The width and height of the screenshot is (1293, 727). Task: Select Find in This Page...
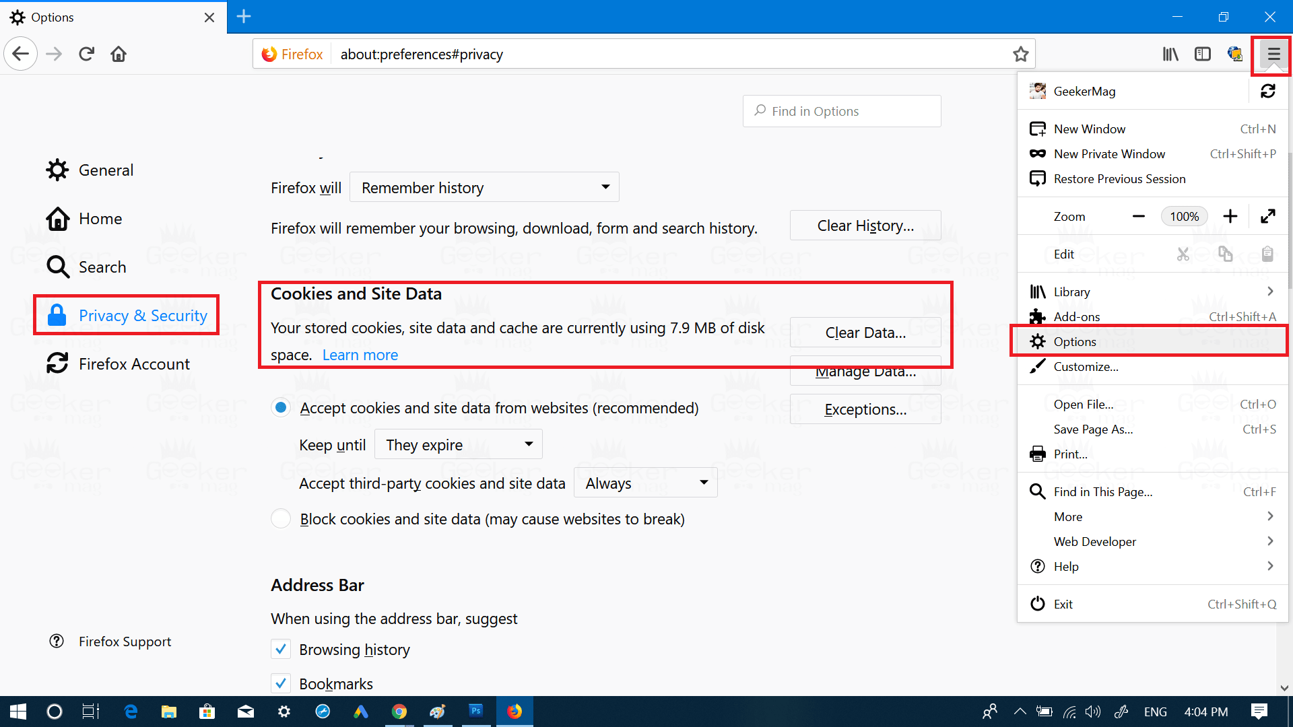pyautogui.click(x=1152, y=491)
